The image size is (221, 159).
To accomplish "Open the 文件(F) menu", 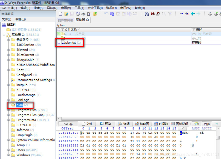I will [x=12, y=8].
